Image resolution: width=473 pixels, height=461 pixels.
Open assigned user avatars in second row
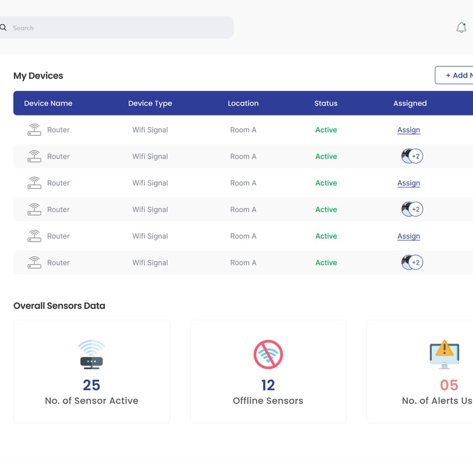coord(411,156)
